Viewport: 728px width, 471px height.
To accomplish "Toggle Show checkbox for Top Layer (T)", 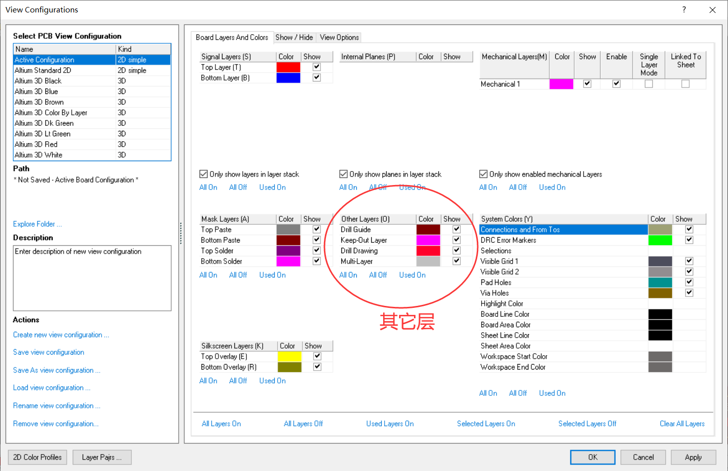I will [316, 67].
